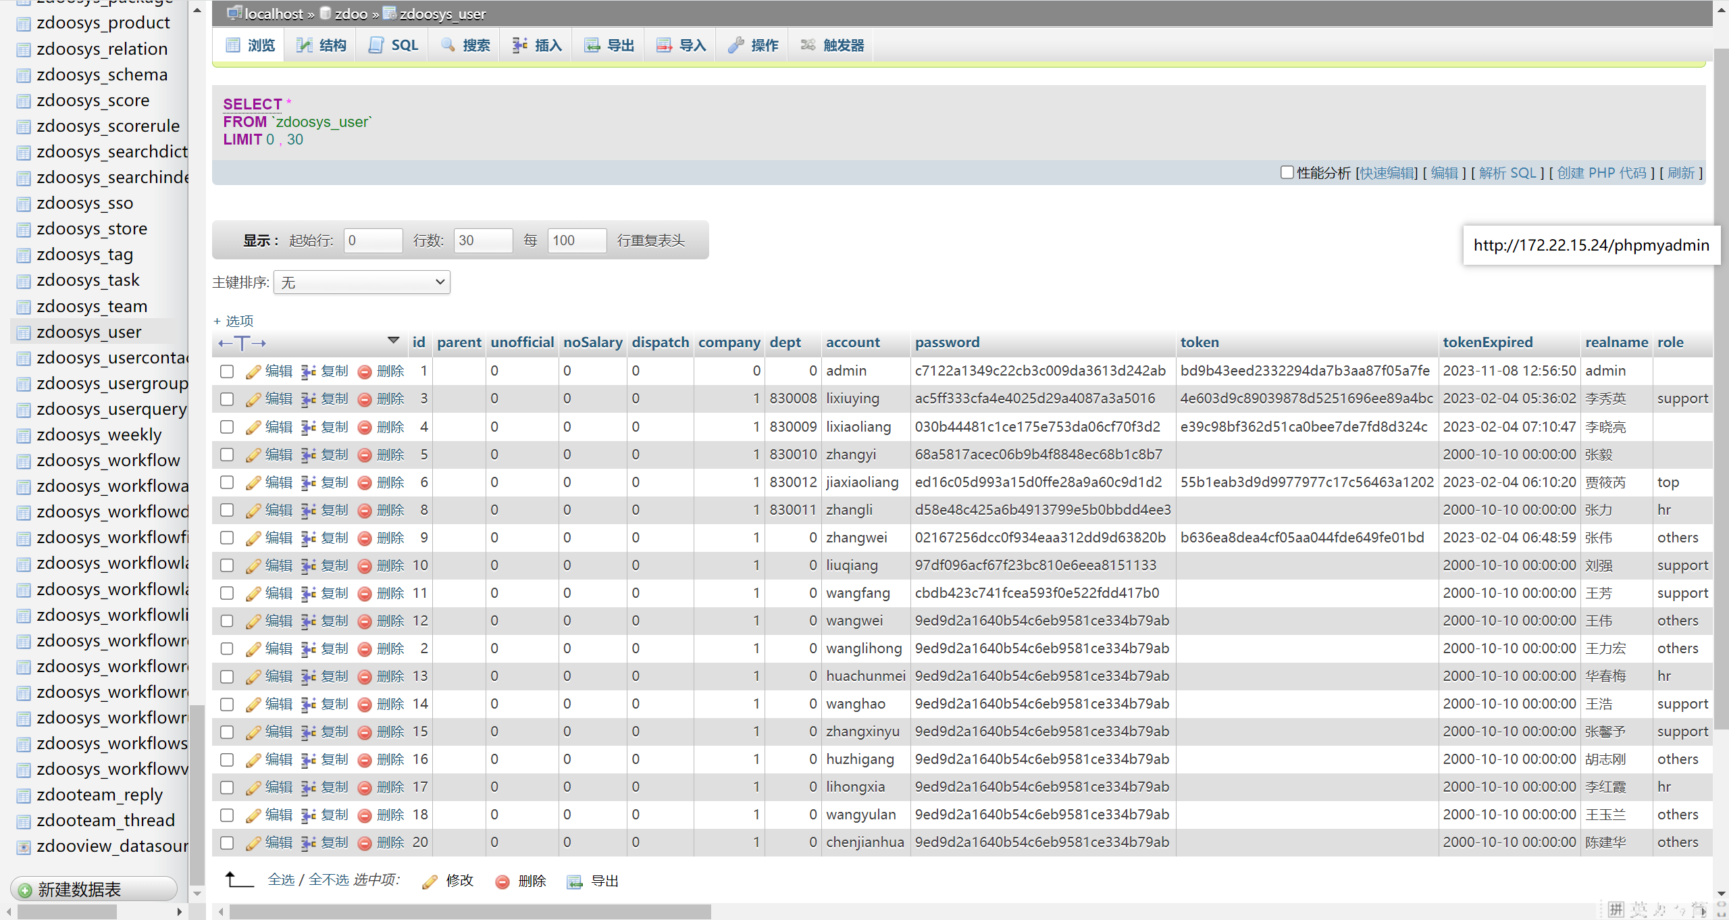Open the 触发器 triggers tab
Viewport: 1729px width, 920px height.
832,45
